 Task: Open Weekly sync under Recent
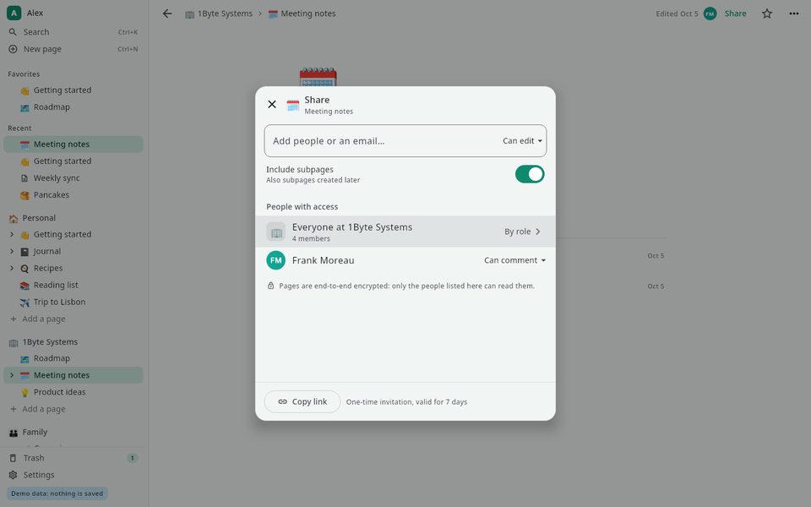[x=73, y=178]
